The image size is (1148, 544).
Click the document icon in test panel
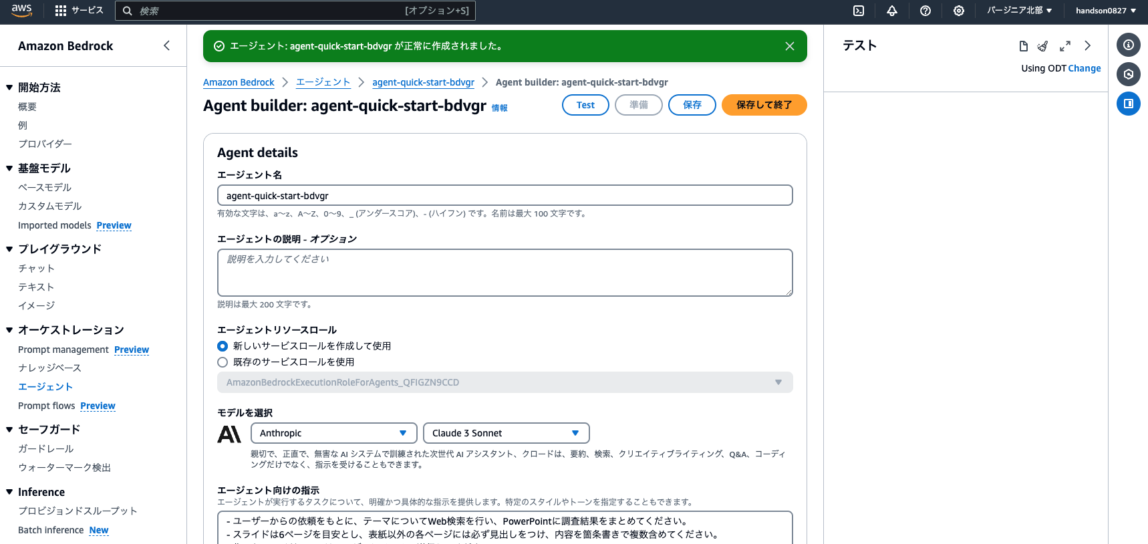point(1023,46)
